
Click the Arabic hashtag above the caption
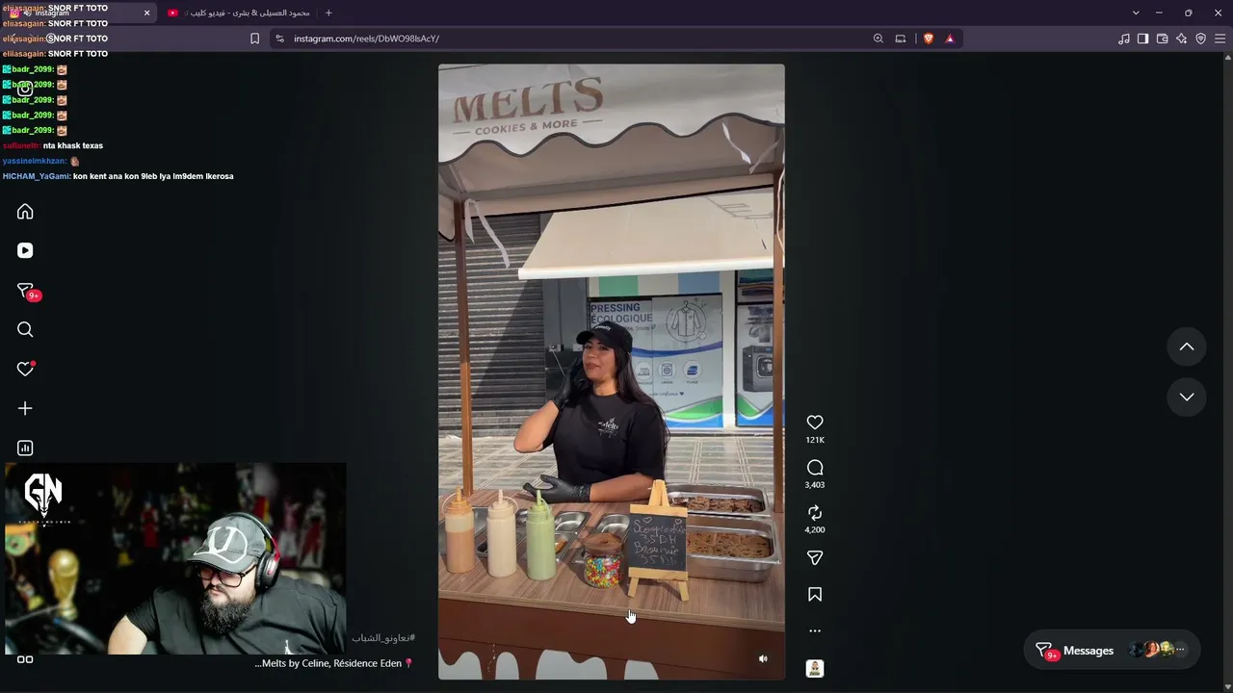tap(383, 638)
